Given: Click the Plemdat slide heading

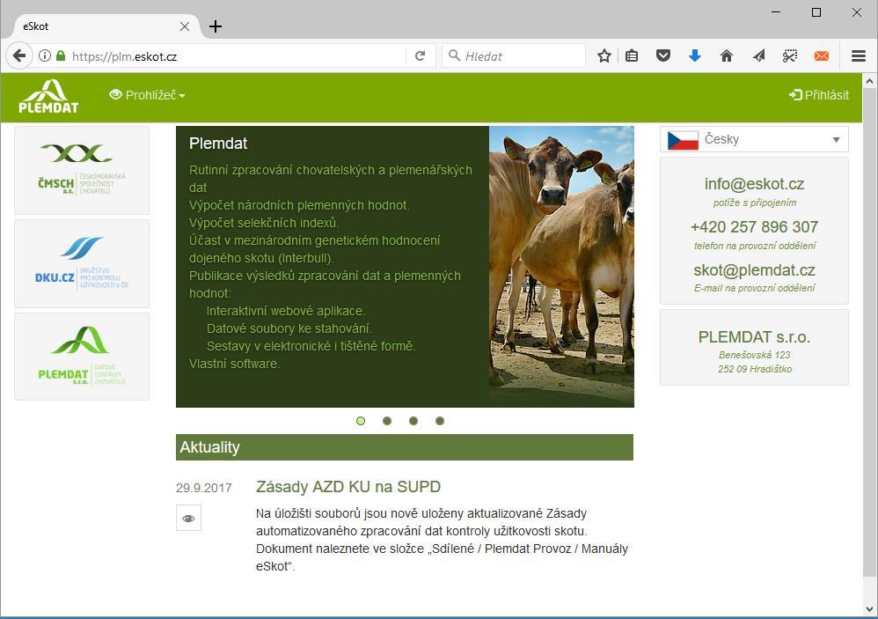Looking at the screenshot, I should click(218, 144).
